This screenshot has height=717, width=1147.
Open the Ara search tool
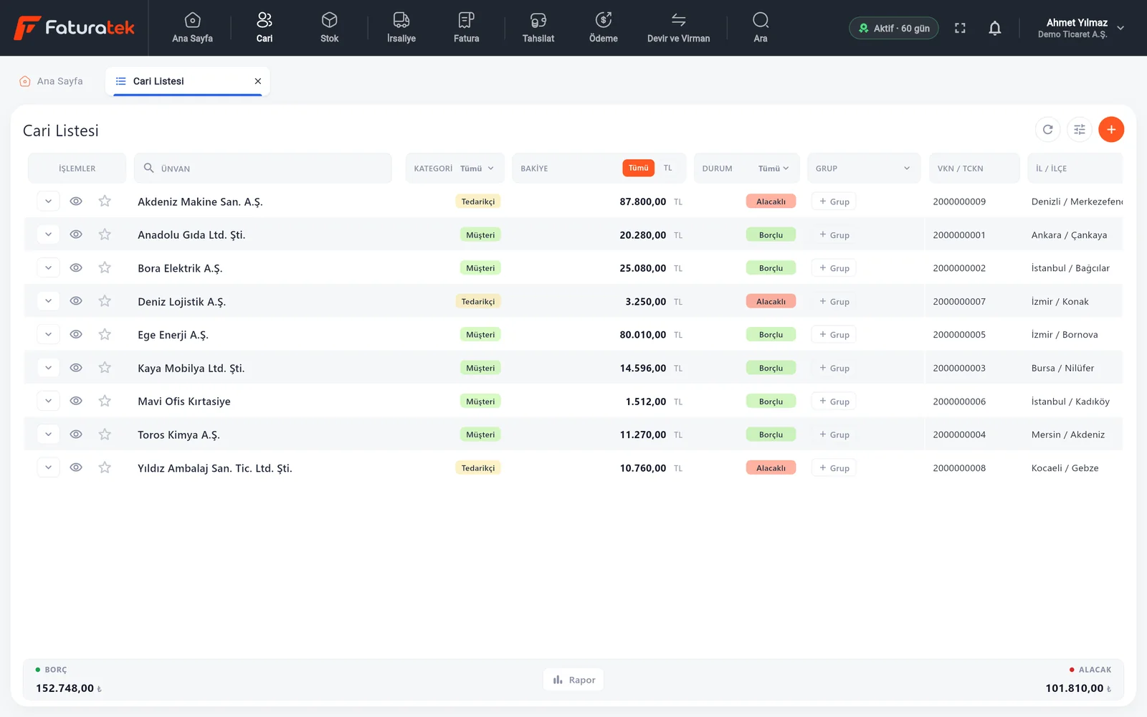[x=761, y=28]
